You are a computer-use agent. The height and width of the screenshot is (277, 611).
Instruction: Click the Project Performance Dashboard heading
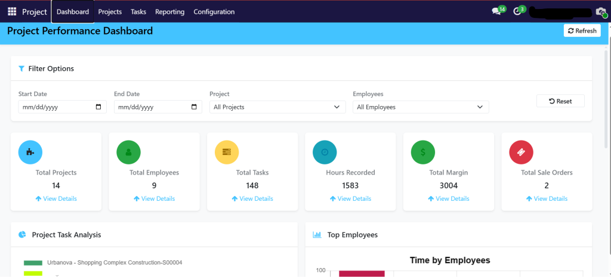pyautogui.click(x=80, y=31)
